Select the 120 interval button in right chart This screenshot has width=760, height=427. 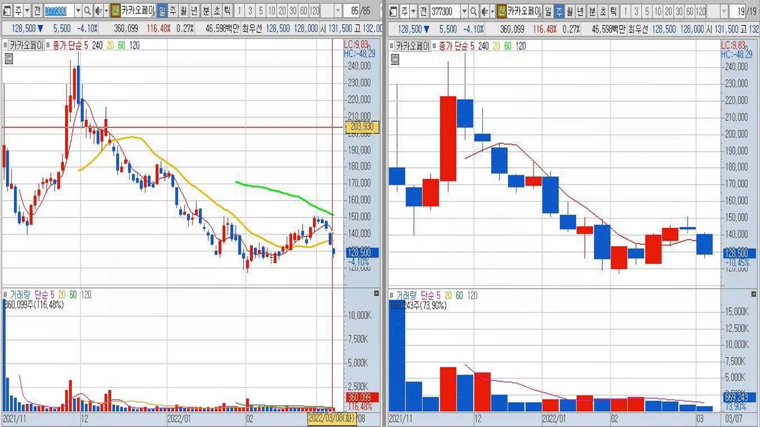(701, 11)
